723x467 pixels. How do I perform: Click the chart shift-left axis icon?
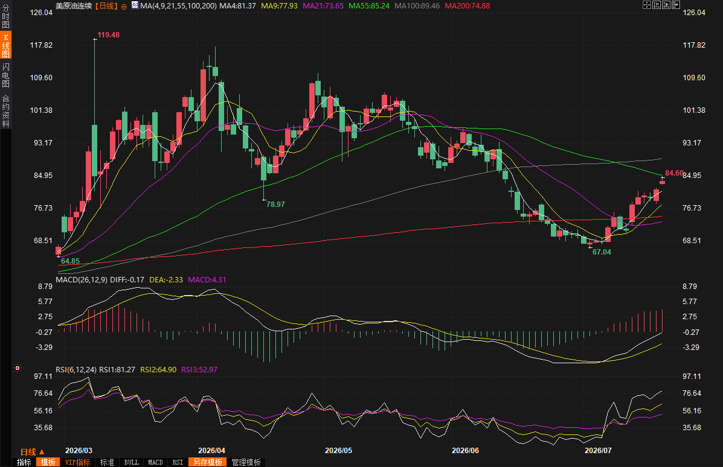tap(657, 5)
